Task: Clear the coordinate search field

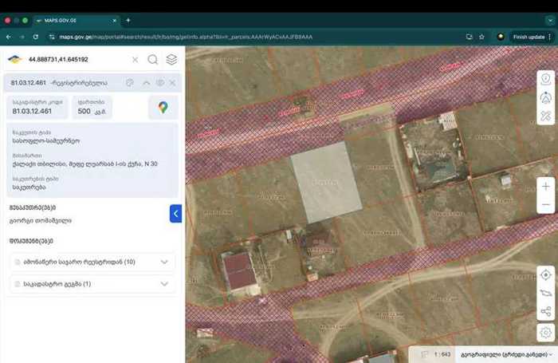Action: 135,59
